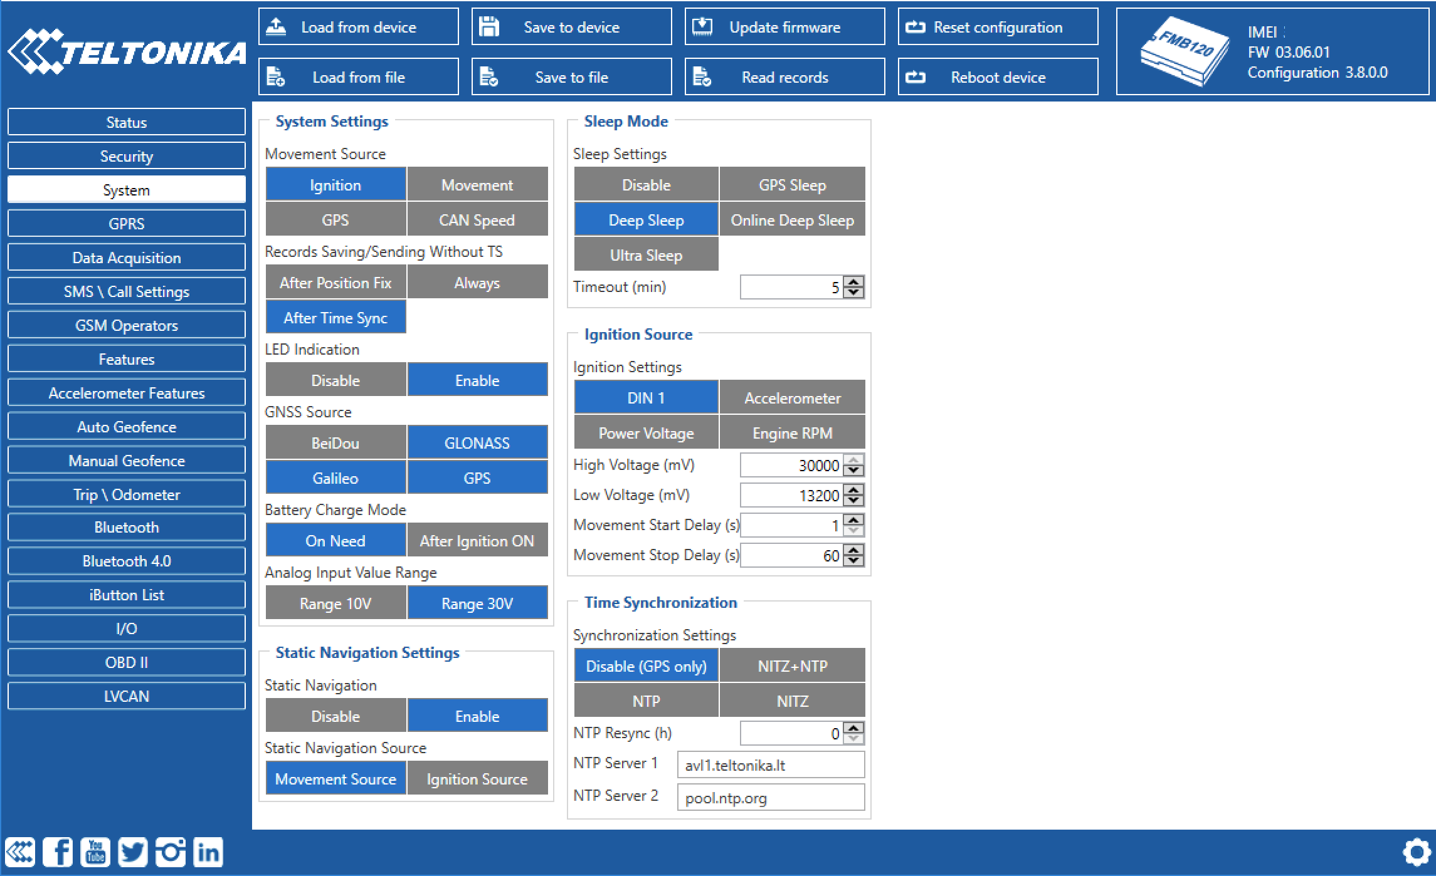Screen dimensions: 1436x876
Task: Enable BeiDou GNSS source
Action: click(335, 443)
